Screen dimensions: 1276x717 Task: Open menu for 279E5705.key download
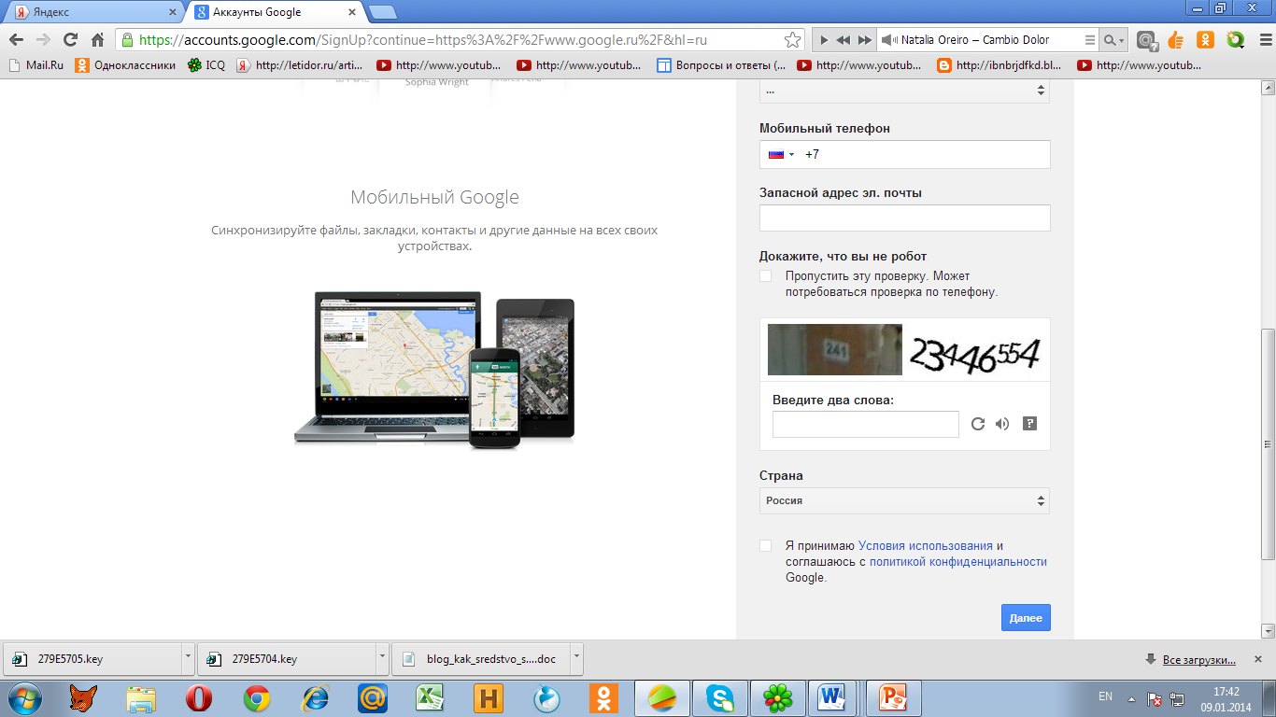(x=188, y=657)
